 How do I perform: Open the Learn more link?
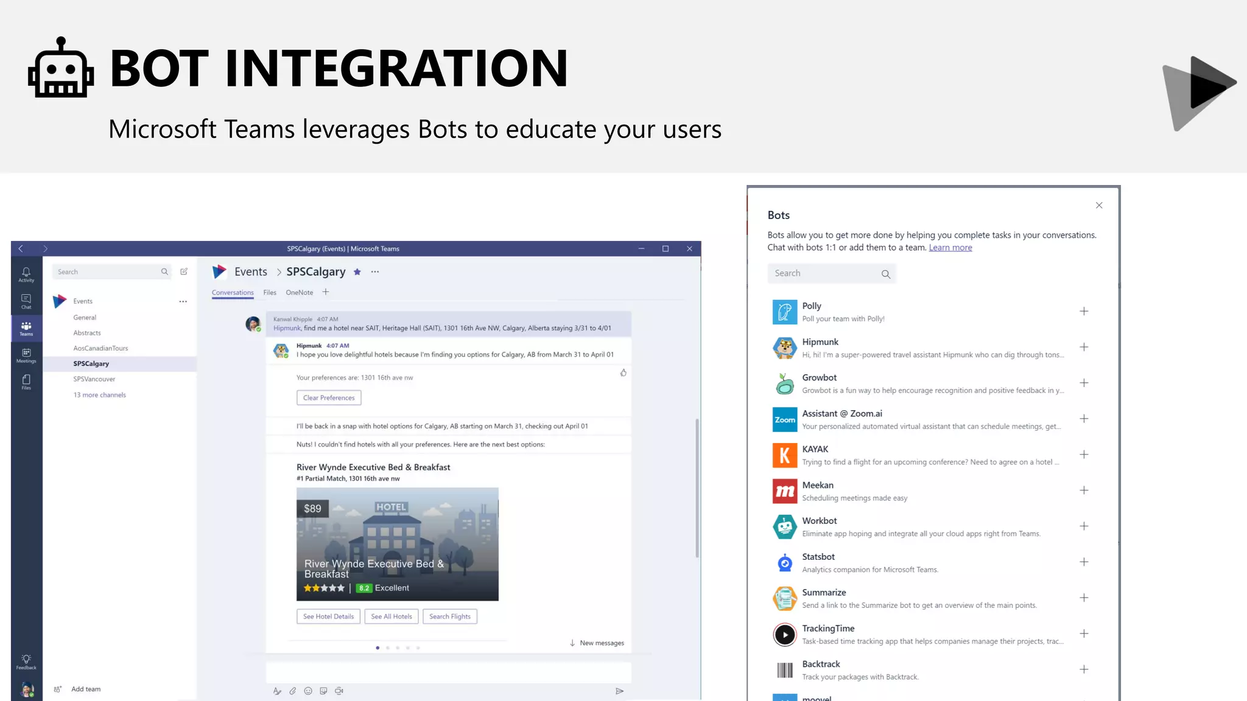(950, 248)
